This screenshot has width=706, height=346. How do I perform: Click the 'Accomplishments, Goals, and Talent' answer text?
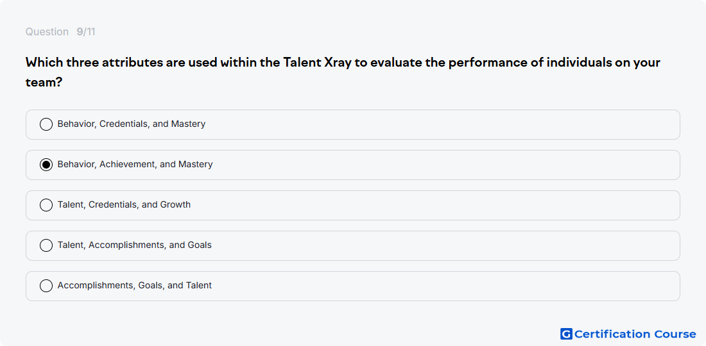(x=135, y=285)
